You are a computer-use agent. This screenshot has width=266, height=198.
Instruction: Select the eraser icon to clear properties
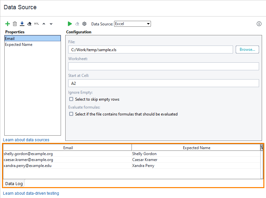pyautogui.click(x=29, y=23)
